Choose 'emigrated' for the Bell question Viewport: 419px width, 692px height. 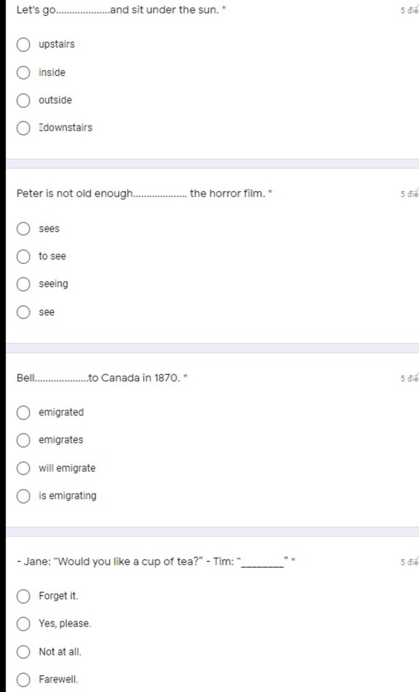pos(23,412)
